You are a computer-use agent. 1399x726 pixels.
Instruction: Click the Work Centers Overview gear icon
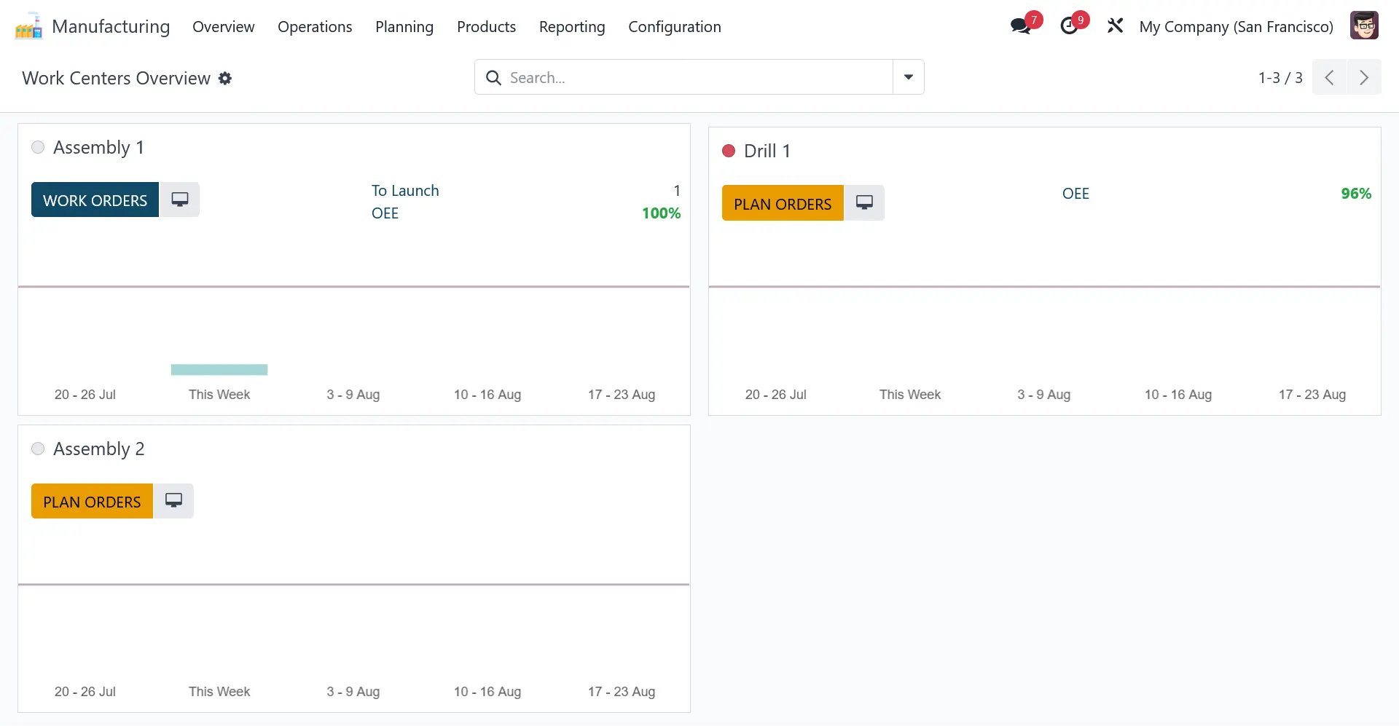coord(225,79)
